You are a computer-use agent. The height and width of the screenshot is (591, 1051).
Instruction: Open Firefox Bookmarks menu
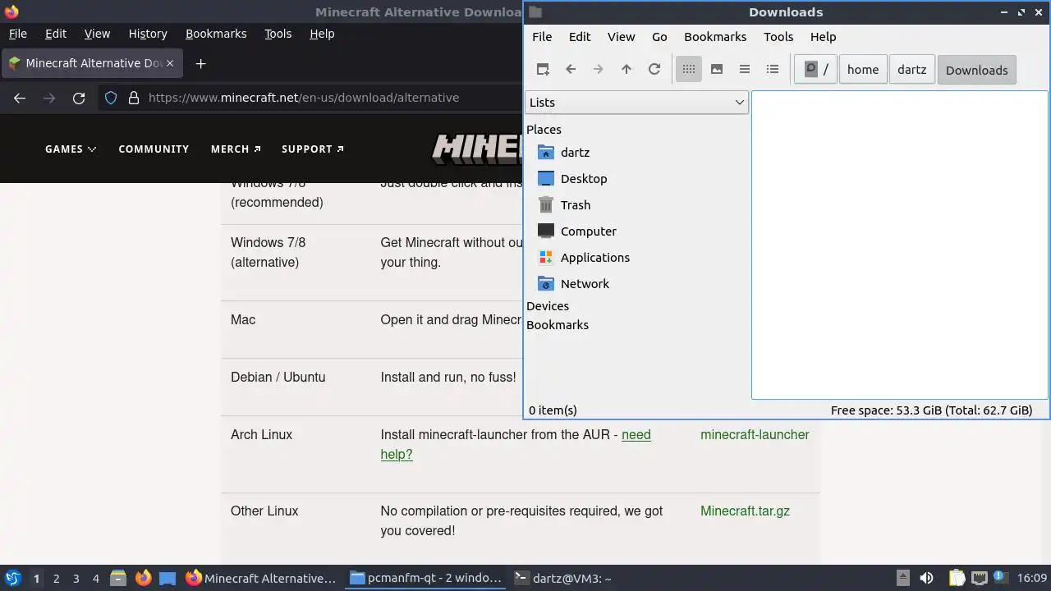click(x=216, y=34)
